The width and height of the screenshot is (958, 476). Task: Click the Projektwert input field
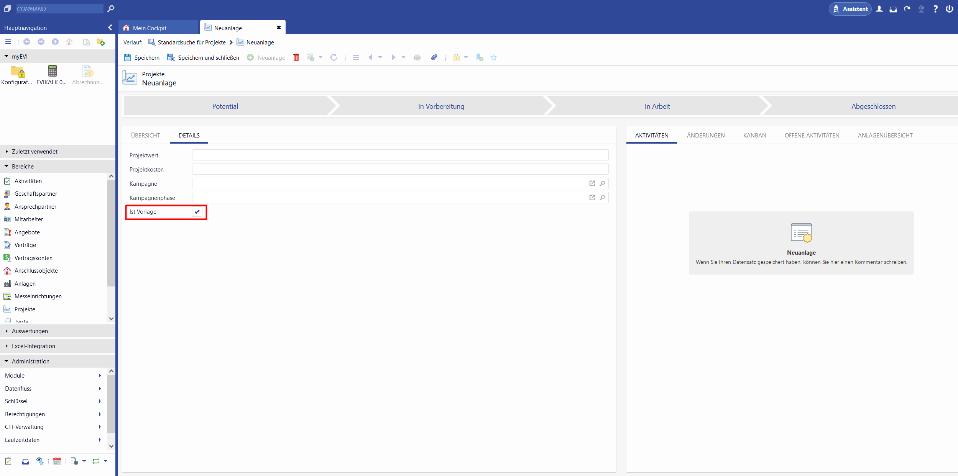(400, 155)
